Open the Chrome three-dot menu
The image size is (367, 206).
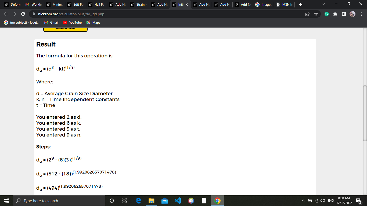pos(361,14)
